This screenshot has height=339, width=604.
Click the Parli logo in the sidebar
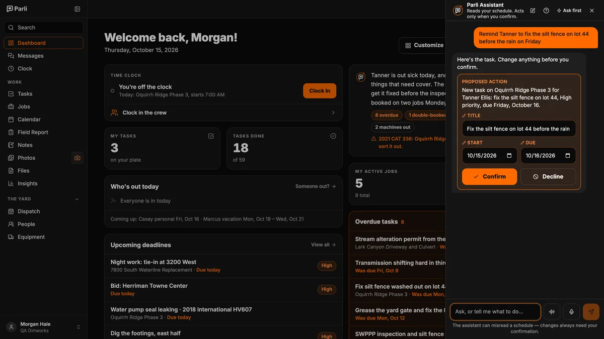[17, 9]
